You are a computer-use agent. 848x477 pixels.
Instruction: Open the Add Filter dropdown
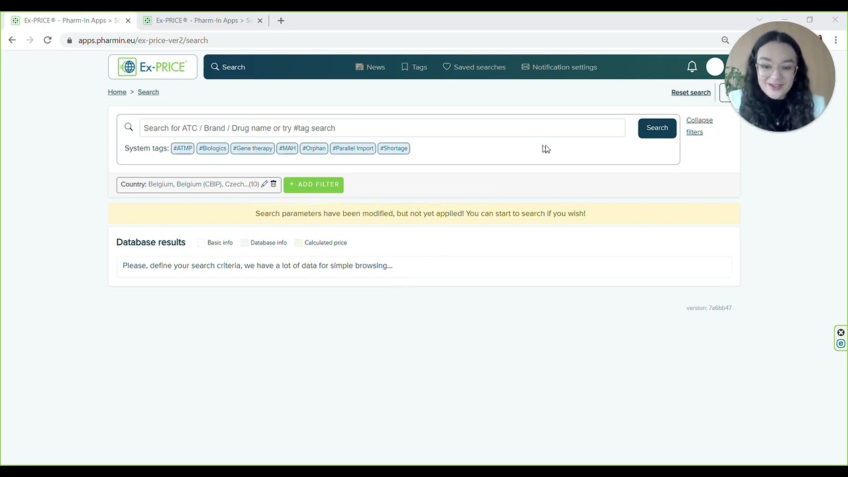[313, 184]
